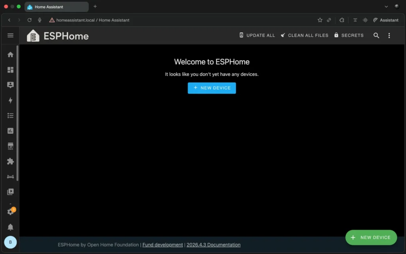This screenshot has height=254, width=406.
Task: Open the Assistant panel button
Action: point(385,20)
